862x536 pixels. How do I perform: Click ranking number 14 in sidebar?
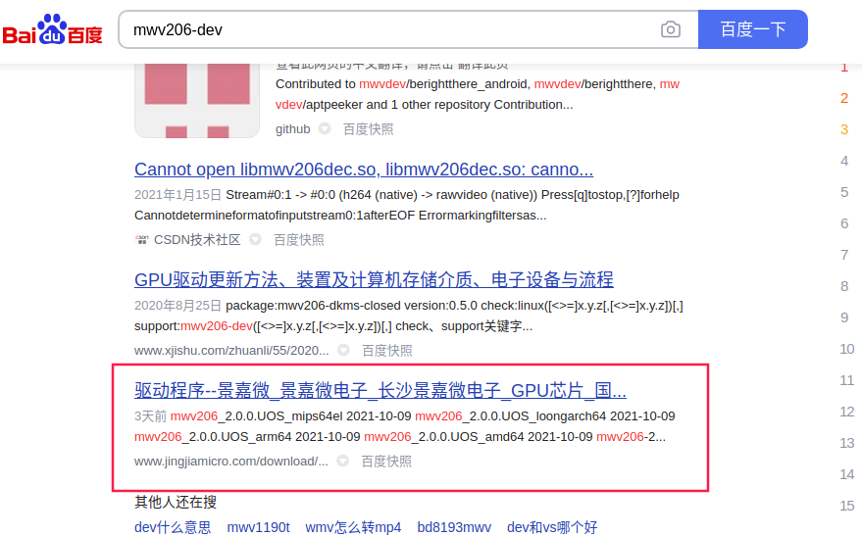[x=846, y=474]
